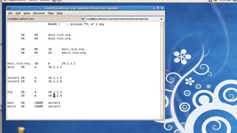Click the 10.1.1.3 address
This screenshot has height=133, width=237.
pyautogui.click(x=55, y=92)
